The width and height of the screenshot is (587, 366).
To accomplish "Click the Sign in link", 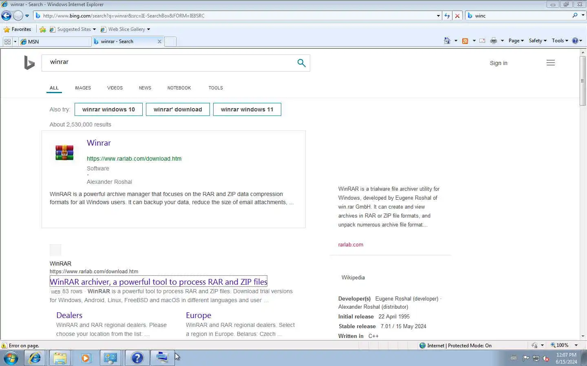I will pyautogui.click(x=499, y=63).
